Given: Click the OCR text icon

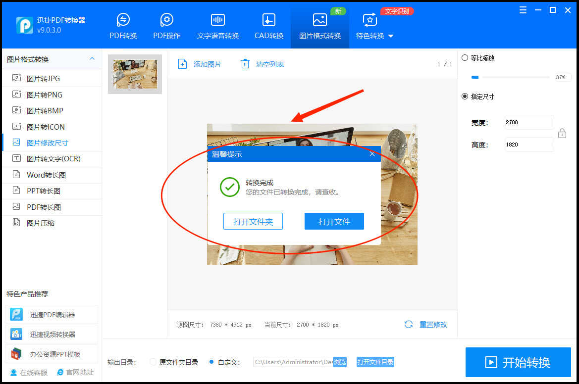Looking at the screenshot, I should [17, 158].
